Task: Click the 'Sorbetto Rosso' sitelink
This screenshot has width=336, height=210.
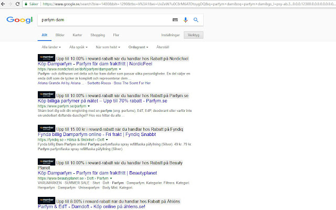Action: [x=99, y=83]
